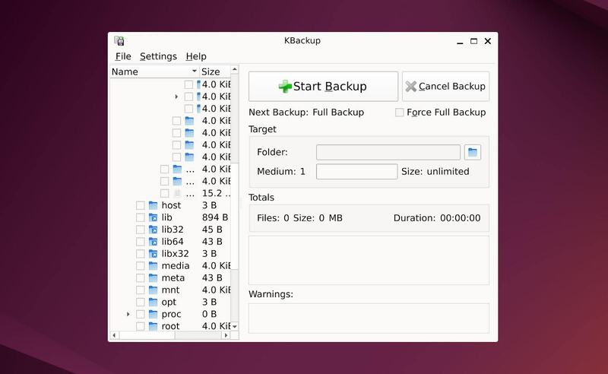Click the Name column header
The height and width of the screenshot is (374, 608).
[x=154, y=71]
